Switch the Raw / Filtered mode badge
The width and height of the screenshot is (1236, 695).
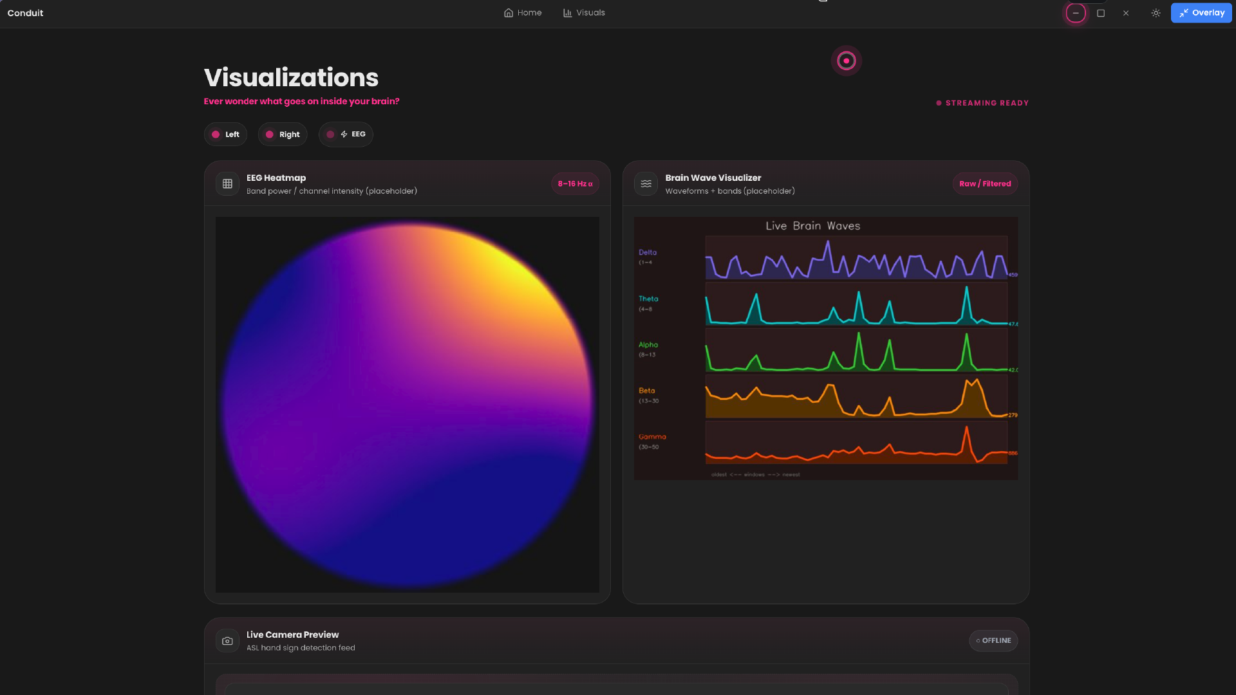(984, 184)
